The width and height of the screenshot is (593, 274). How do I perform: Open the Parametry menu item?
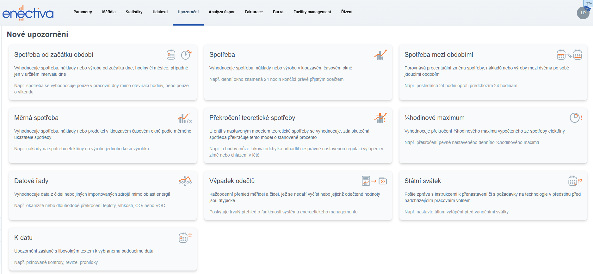(83, 12)
